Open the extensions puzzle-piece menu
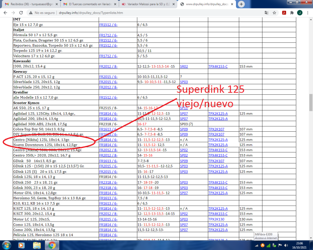Viewport: 313px width, 250px height. point(292,13)
